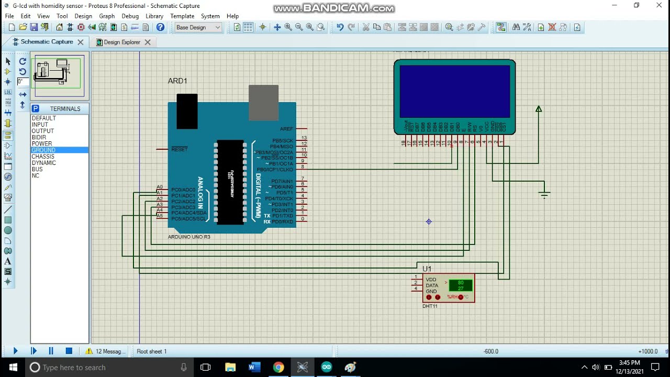The height and width of the screenshot is (377, 670).
Task: Select the Terminals mode tool in sidebar
Action: pyautogui.click(x=8, y=135)
